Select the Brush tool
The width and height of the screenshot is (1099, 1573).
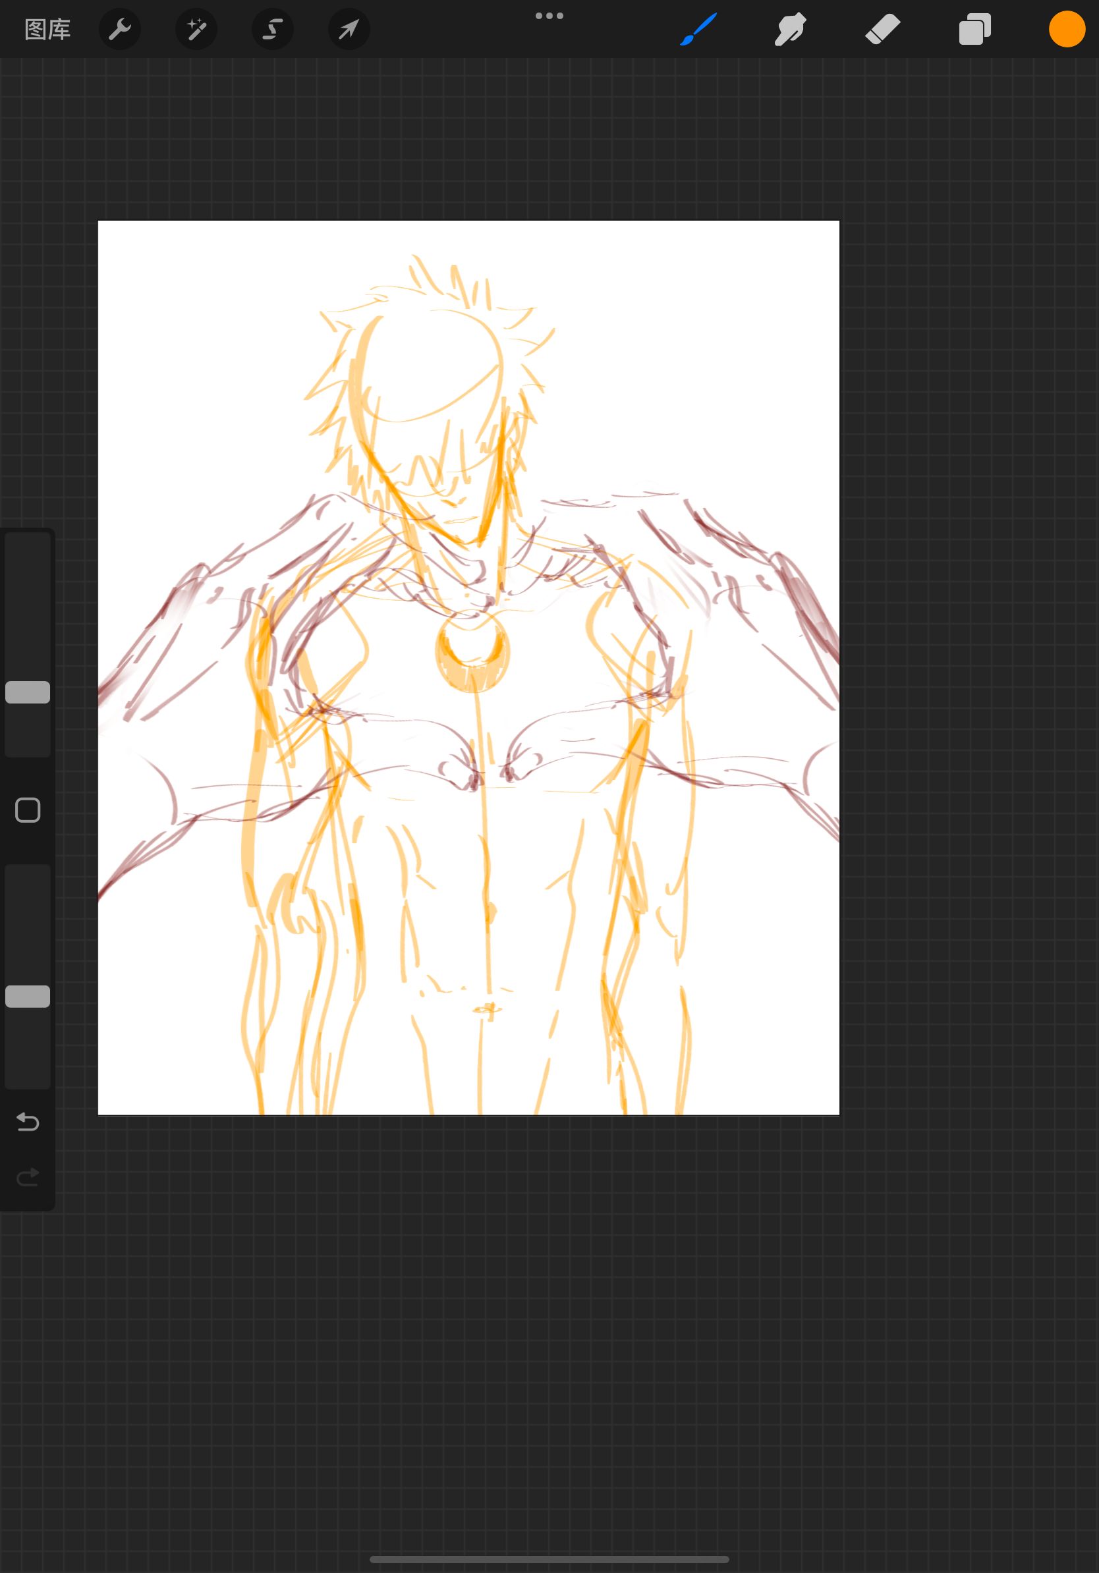pyautogui.click(x=698, y=30)
